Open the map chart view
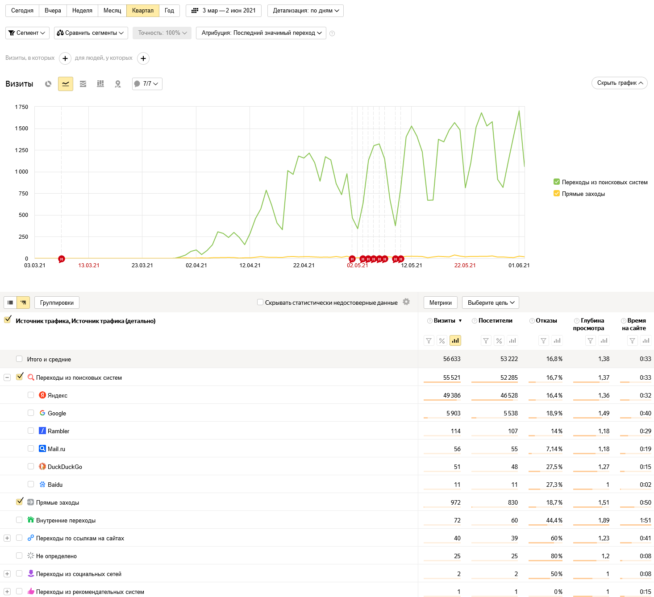This screenshot has height=597, width=654. coord(118,84)
